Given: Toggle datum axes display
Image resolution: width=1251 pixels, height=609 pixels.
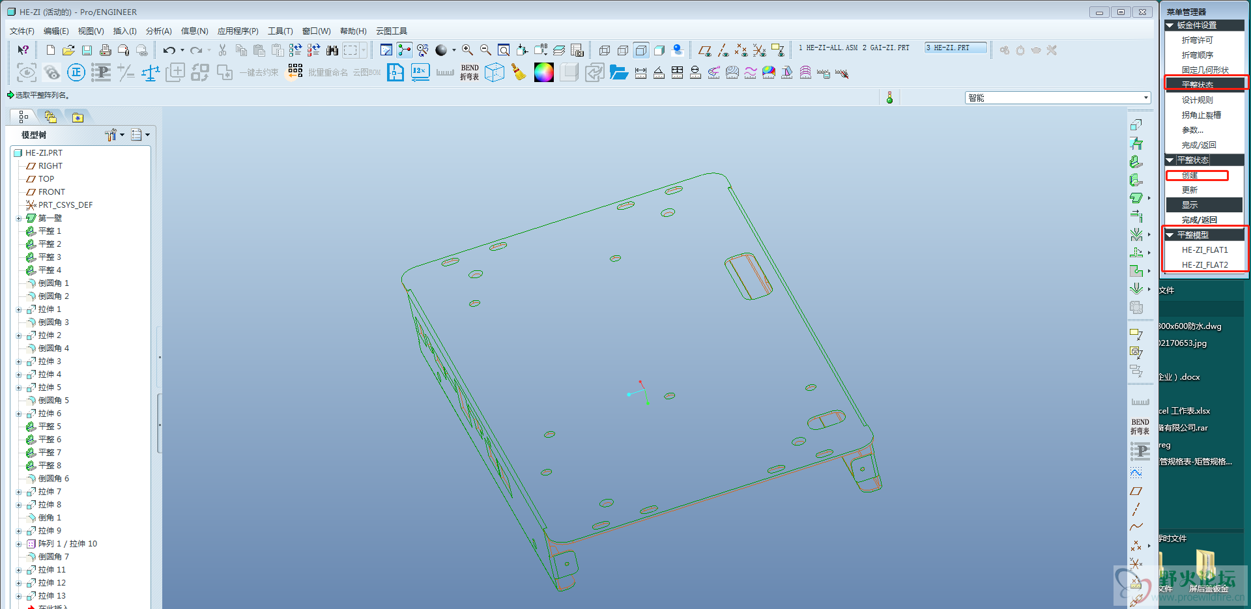Looking at the screenshot, I should [x=723, y=50].
